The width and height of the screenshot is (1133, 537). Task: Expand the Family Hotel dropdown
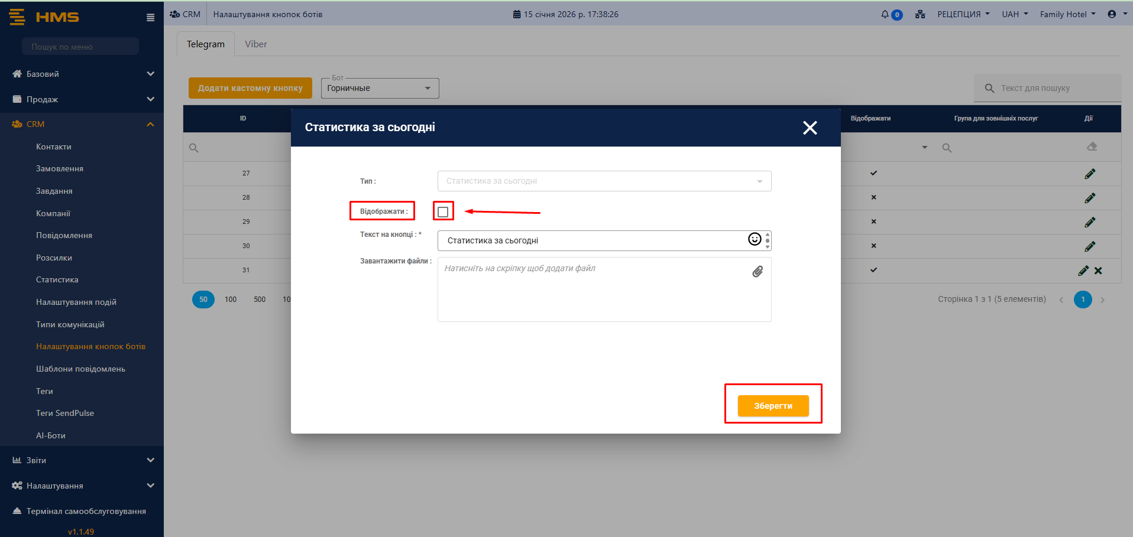(x=1067, y=14)
